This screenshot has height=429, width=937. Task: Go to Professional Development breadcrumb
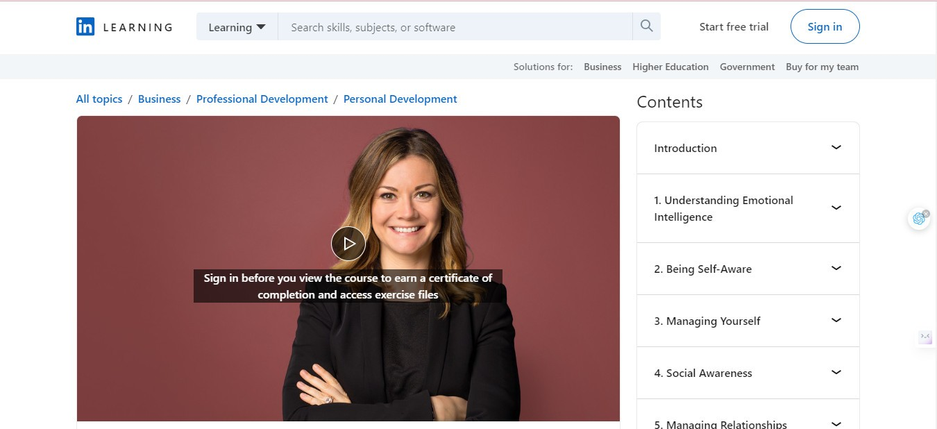point(262,99)
